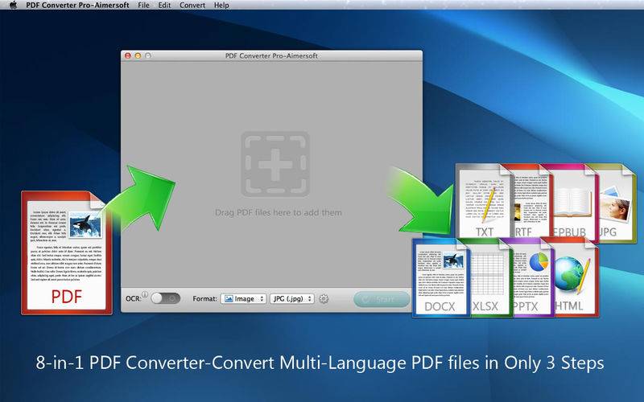The width and height of the screenshot is (644, 402).
Task: Click the Start button
Action: (x=382, y=299)
